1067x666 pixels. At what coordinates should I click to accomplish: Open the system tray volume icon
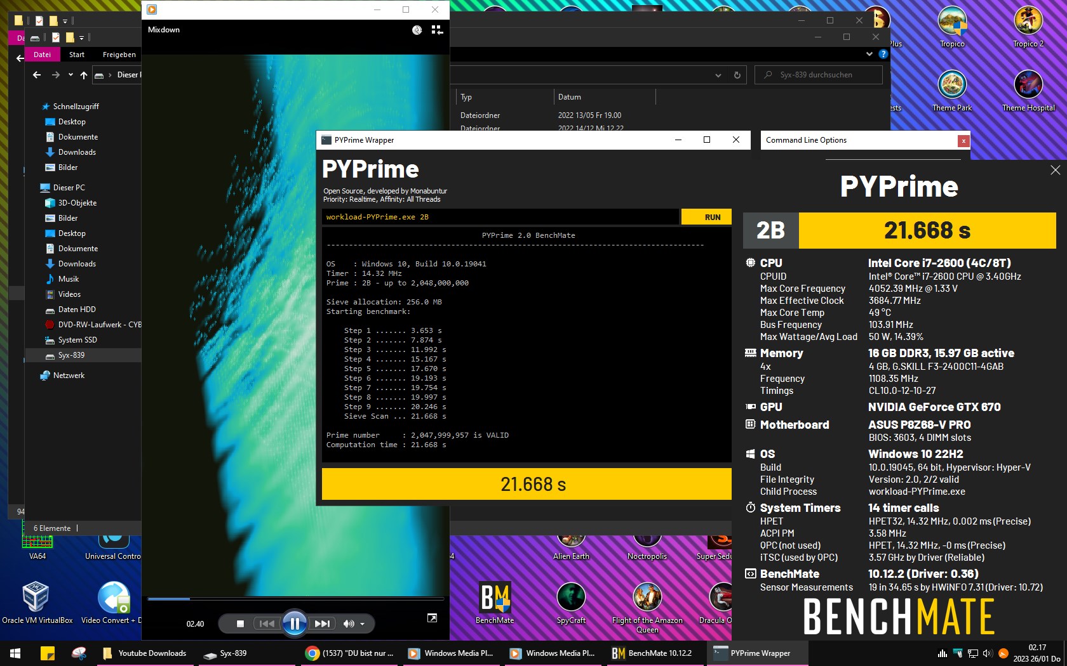pyautogui.click(x=987, y=653)
